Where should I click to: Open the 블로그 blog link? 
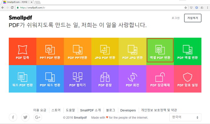point(111,110)
